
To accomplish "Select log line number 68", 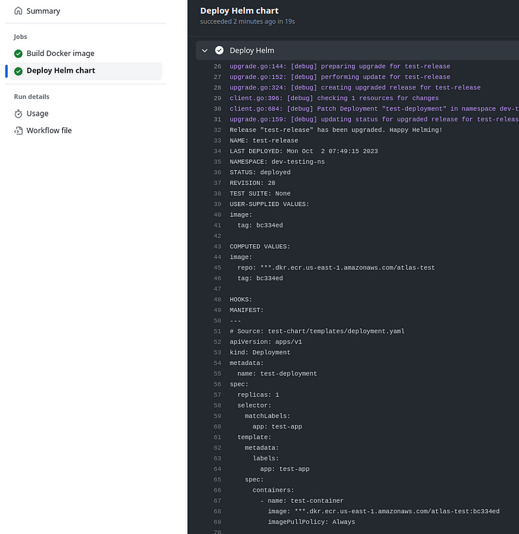I will [x=217, y=511].
